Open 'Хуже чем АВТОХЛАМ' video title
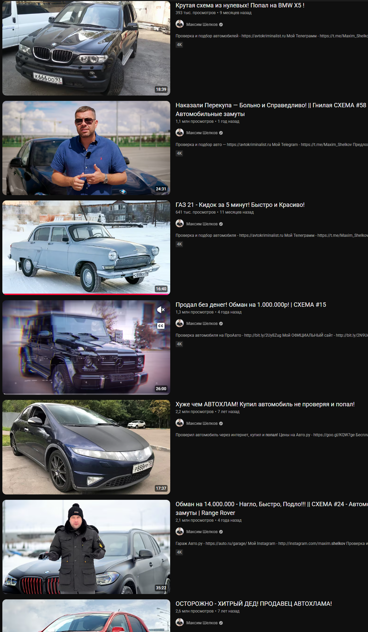The width and height of the screenshot is (368, 632). (x=265, y=404)
